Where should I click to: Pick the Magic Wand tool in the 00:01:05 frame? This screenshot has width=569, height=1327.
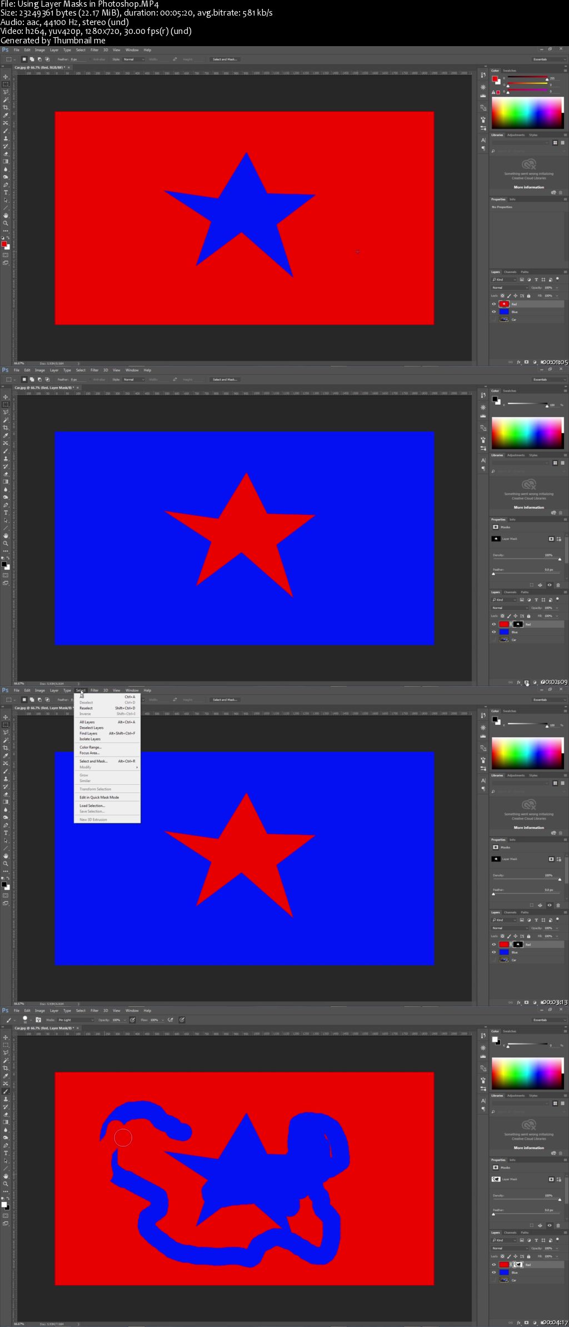tap(6, 100)
